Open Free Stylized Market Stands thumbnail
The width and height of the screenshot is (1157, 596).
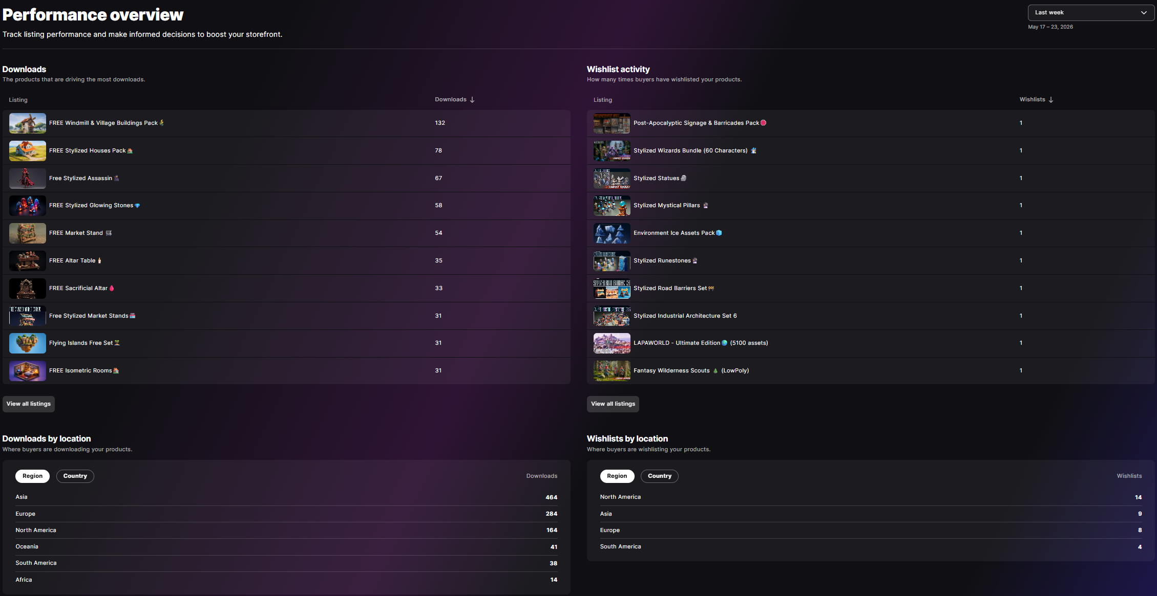[28, 316]
